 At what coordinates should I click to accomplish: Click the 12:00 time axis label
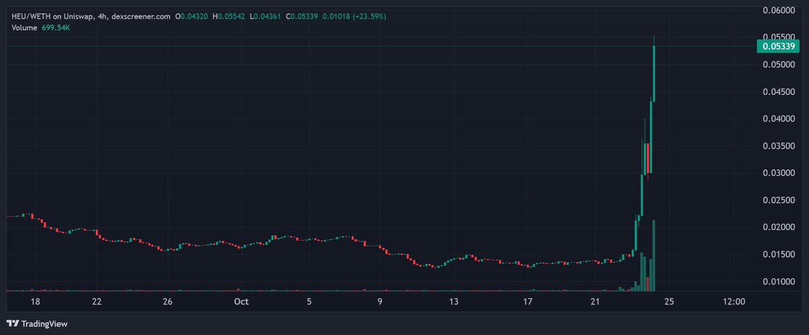point(733,301)
